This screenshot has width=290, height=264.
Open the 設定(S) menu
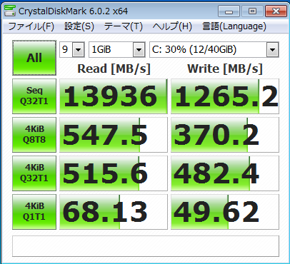pyautogui.click(x=79, y=26)
